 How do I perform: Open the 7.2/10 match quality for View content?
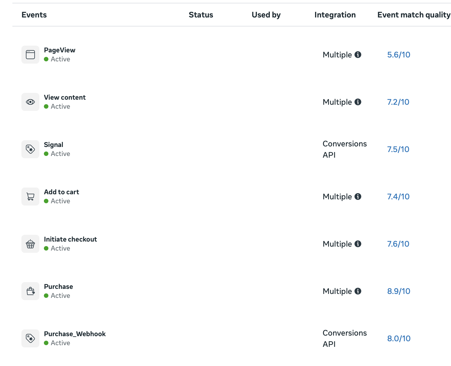(x=398, y=102)
